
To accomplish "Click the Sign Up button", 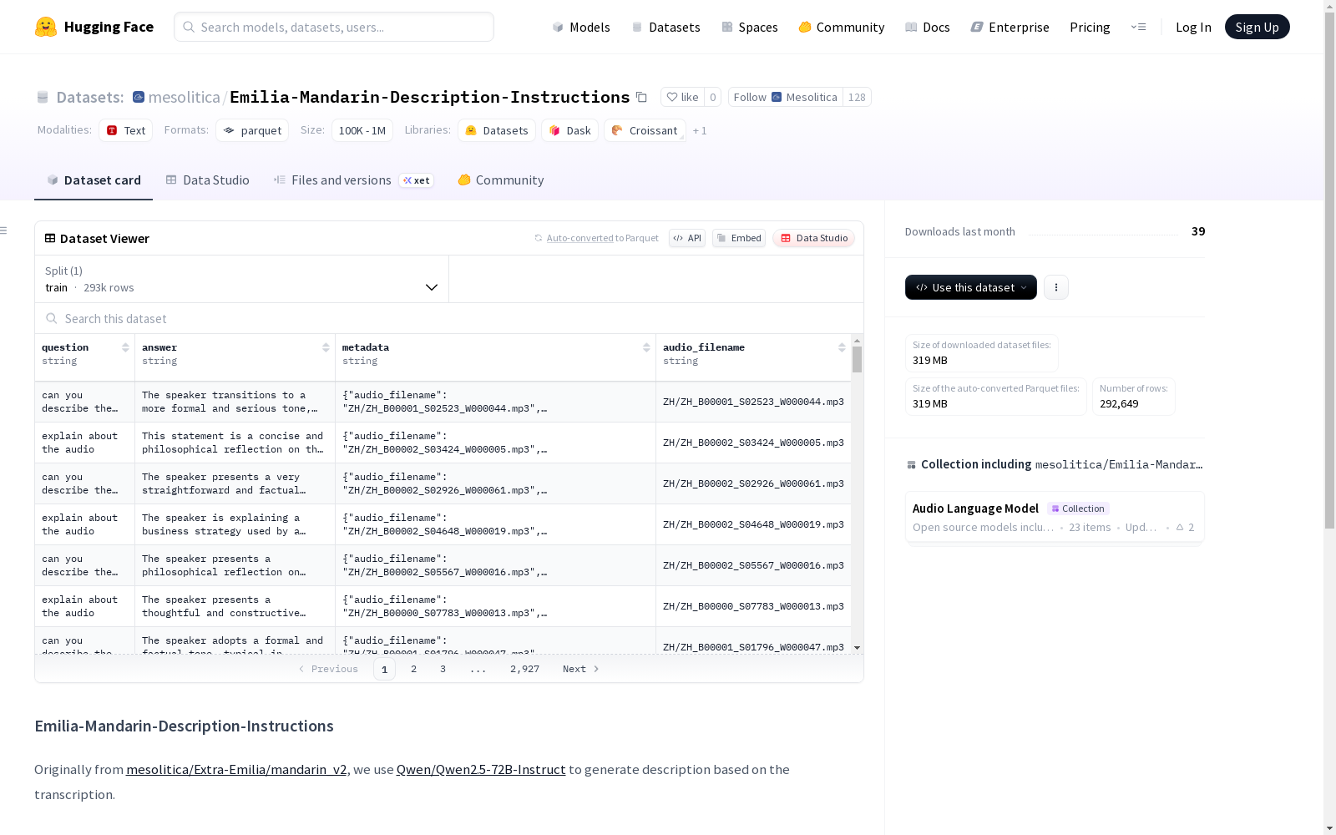I will 1257,27.
